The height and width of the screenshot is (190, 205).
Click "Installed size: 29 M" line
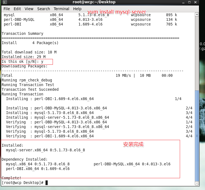(x=24, y=57)
